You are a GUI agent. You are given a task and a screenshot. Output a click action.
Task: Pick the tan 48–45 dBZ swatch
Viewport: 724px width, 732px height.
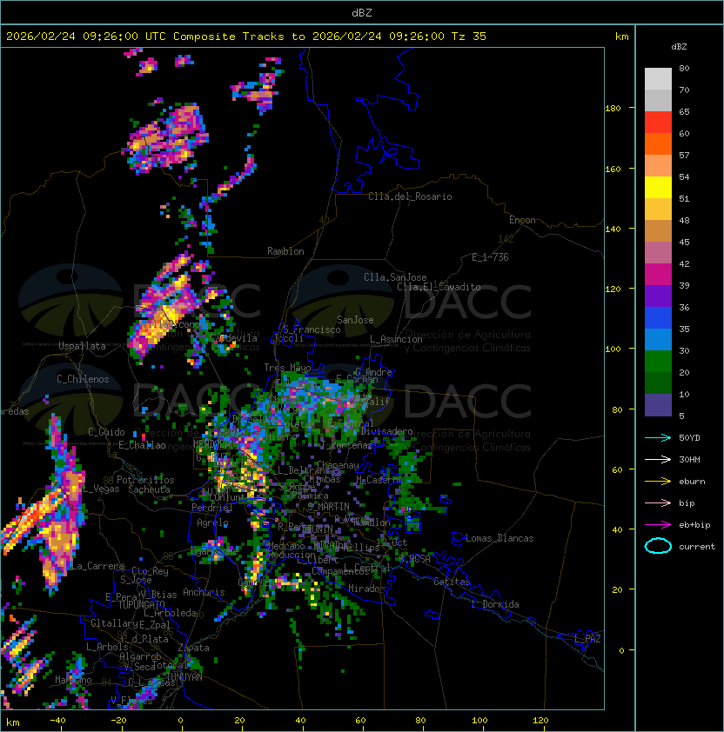coord(658,231)
